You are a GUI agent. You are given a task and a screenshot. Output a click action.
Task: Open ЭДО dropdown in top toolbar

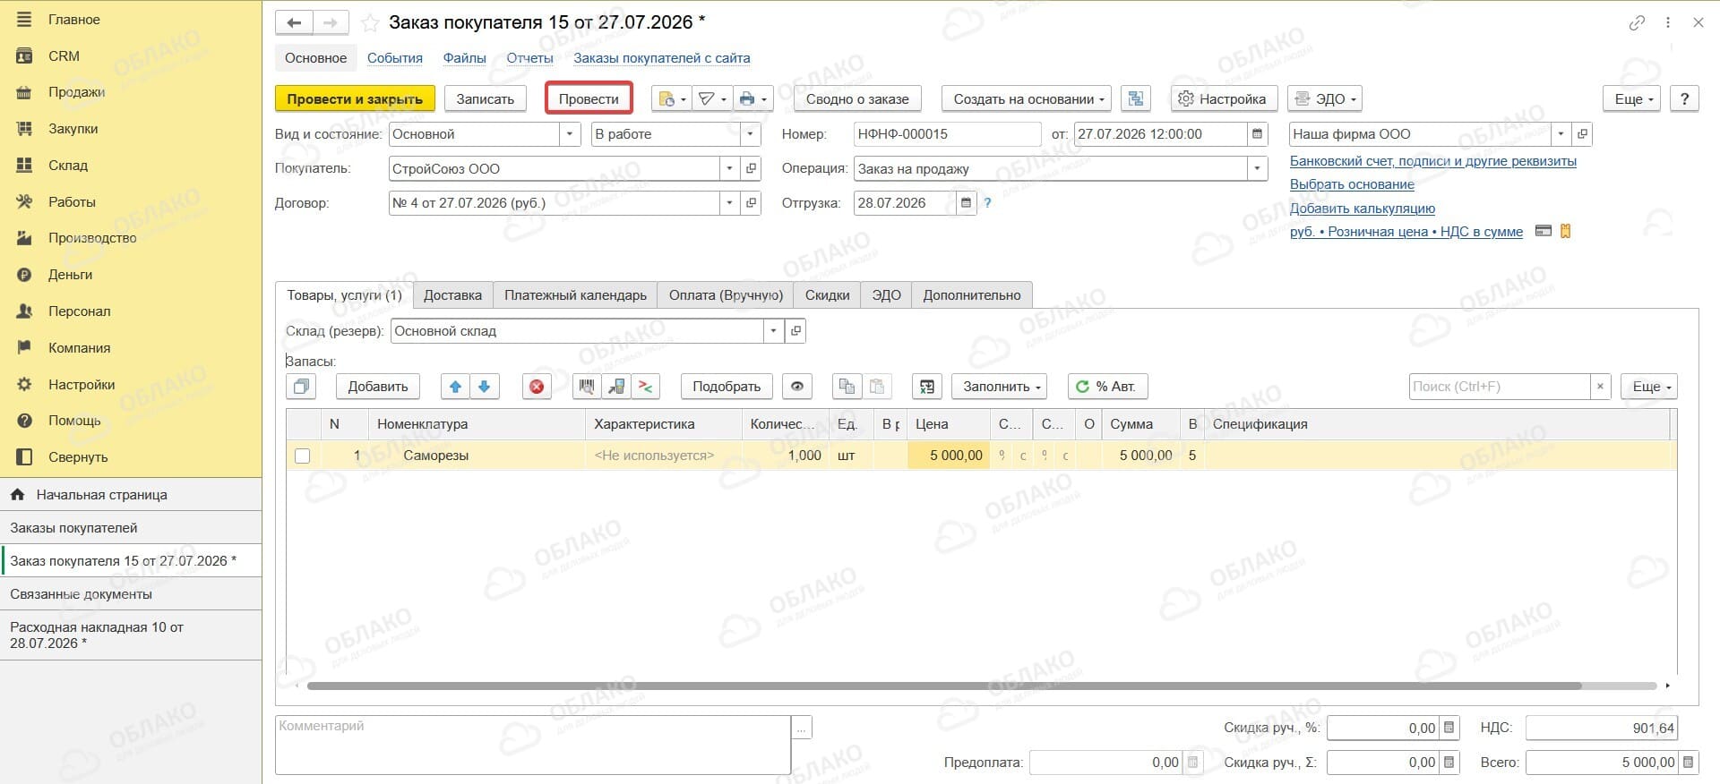(1324, 98)
